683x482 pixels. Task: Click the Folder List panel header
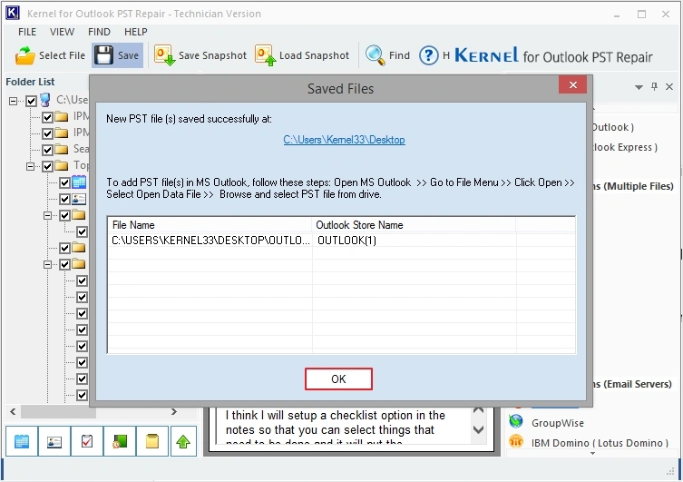tap(30, 82)
